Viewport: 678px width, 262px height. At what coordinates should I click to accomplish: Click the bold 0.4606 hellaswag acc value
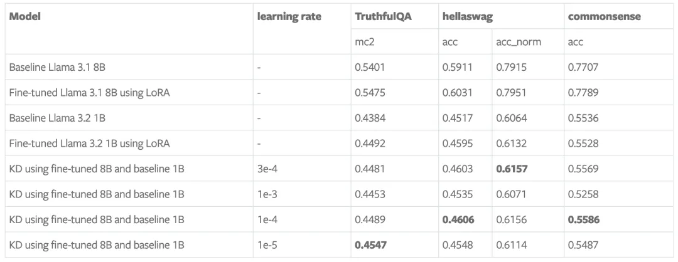point(458,220)
